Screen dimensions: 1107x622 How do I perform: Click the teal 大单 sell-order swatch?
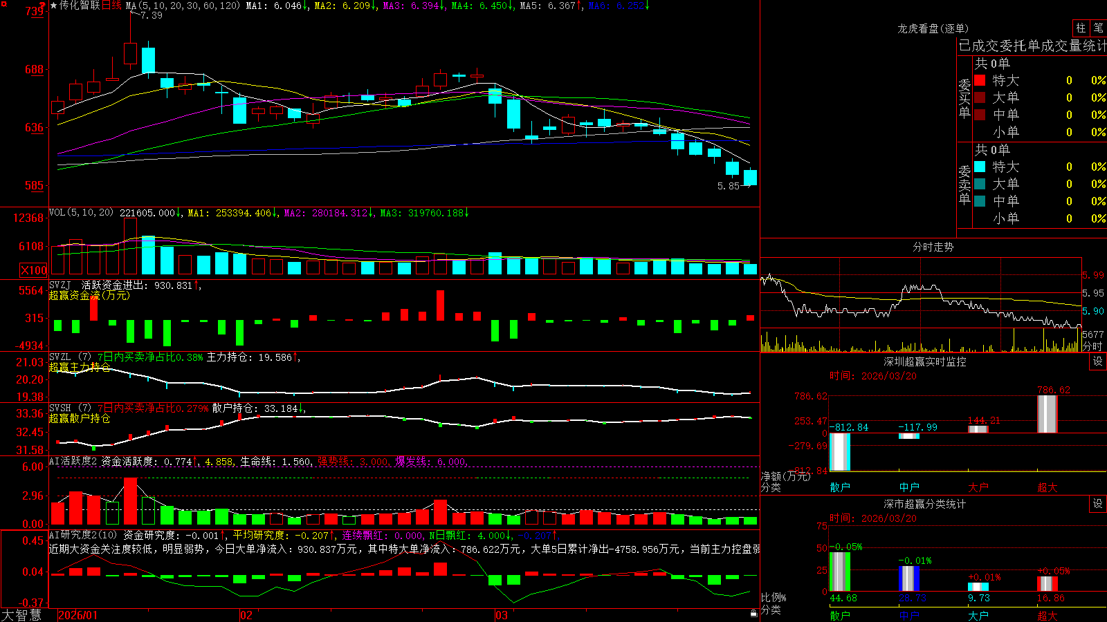click(x=980, y=184)
